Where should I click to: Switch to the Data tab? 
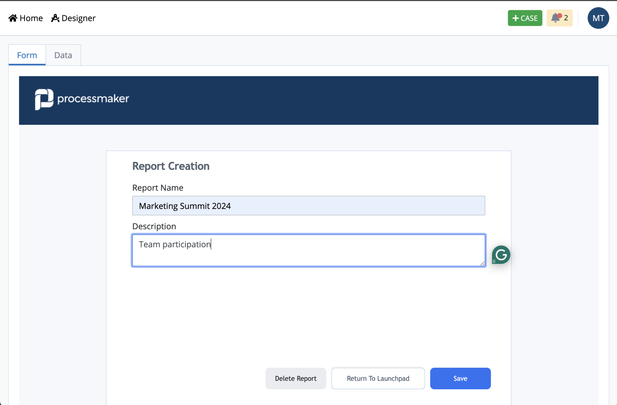point(63,55)
